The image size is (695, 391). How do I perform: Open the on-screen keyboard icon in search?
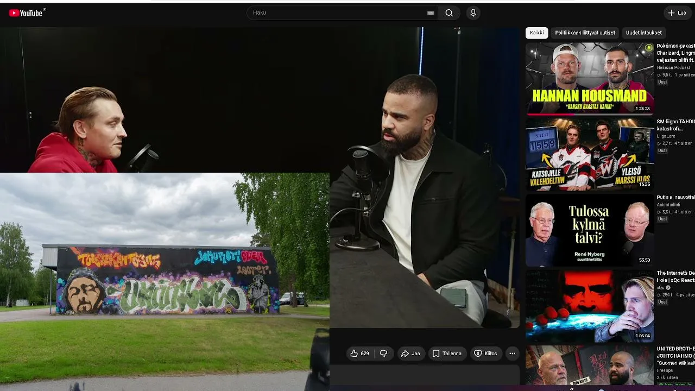(x=431, y=13)
